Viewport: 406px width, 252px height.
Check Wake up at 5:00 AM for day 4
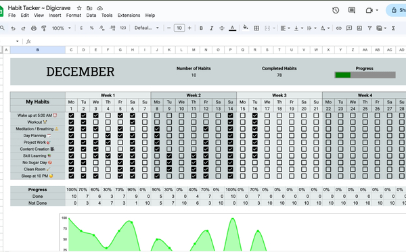click(108, 116)
